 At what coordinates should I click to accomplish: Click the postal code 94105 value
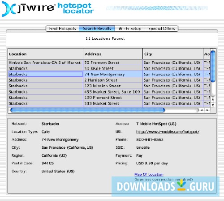click(x=47, y=163)
